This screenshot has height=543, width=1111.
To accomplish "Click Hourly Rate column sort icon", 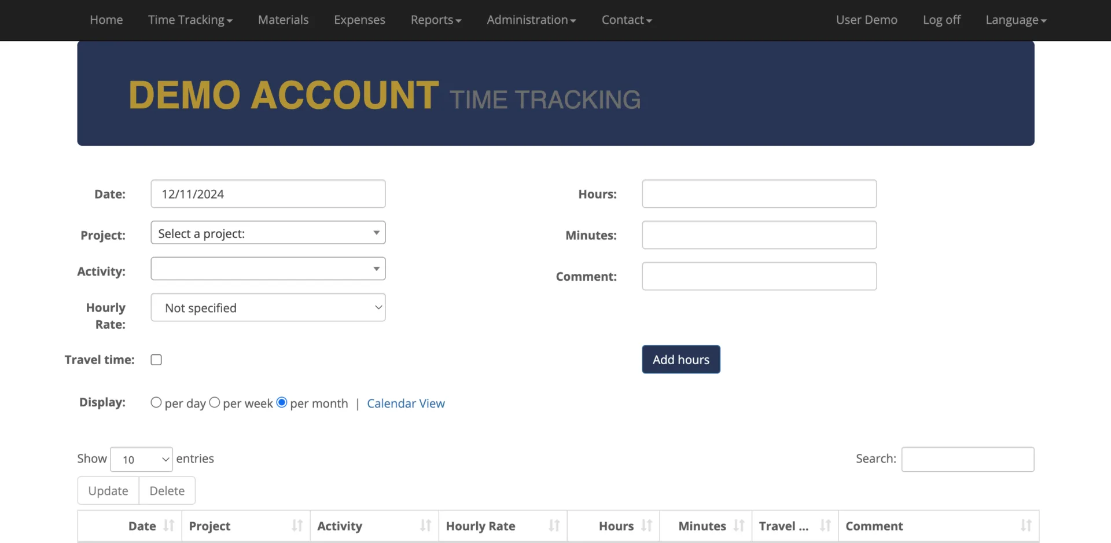I will [554, 526].
